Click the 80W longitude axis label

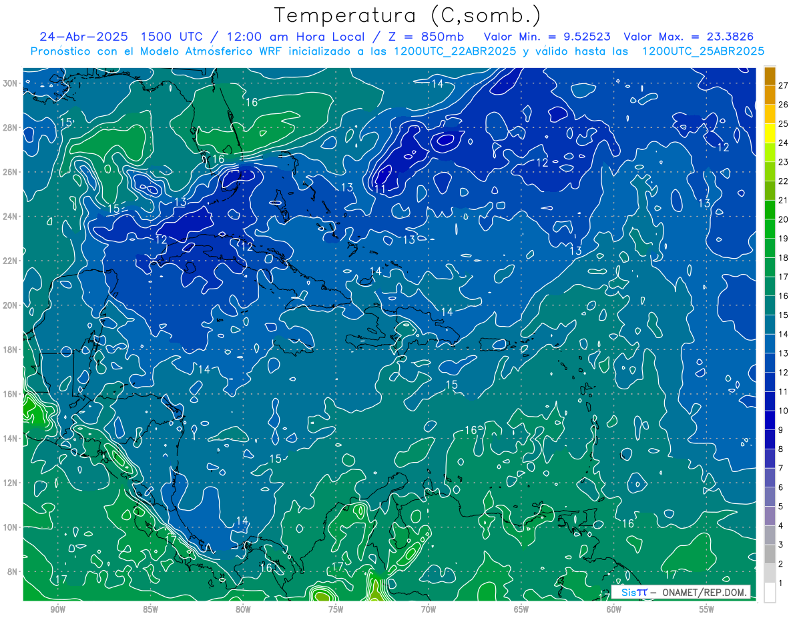pyautogui.click(x=243, y=609)
